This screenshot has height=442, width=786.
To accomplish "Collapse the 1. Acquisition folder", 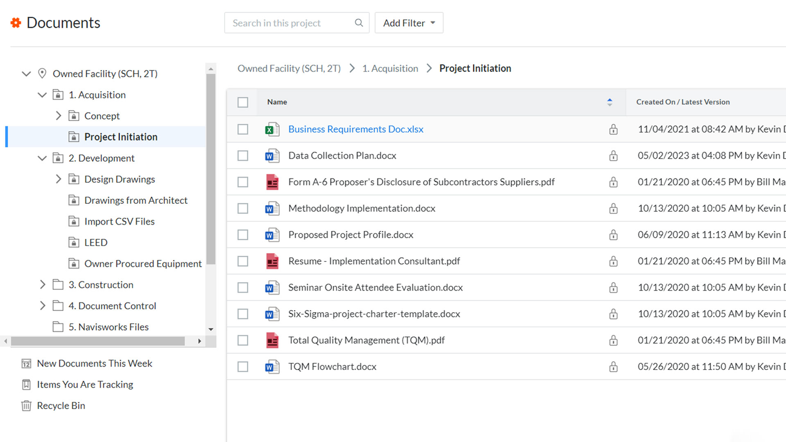I will pyautogui.click(x=42, y=95).
